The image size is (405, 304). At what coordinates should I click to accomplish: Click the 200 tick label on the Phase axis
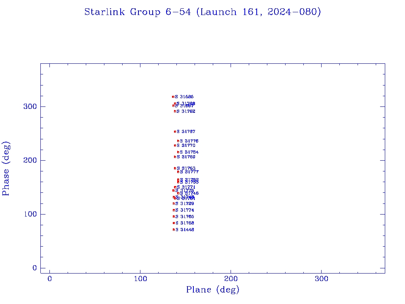(30, 160)
